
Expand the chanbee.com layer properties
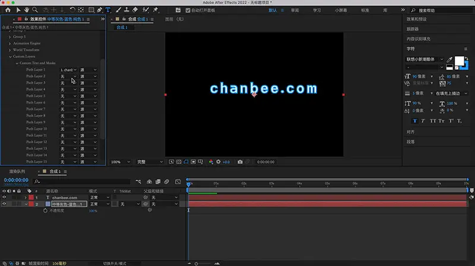point(26,198)
